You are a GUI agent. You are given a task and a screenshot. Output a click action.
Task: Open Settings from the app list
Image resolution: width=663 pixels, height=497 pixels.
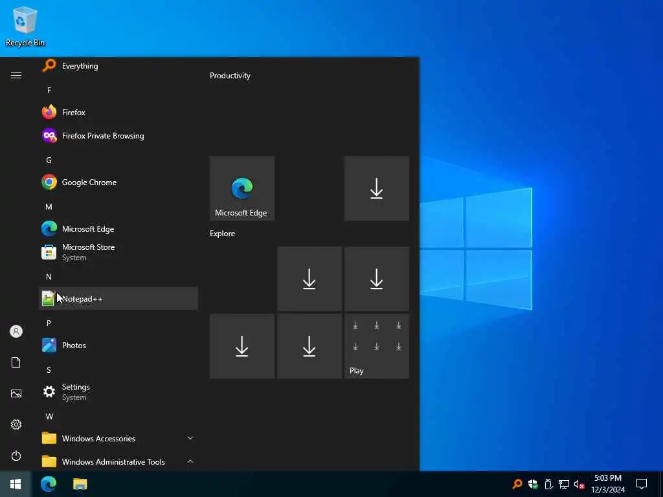(x=118, y=392)
